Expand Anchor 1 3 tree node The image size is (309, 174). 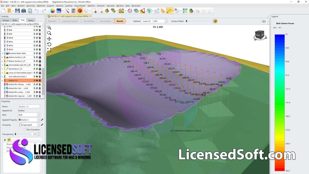coord(2,80)
